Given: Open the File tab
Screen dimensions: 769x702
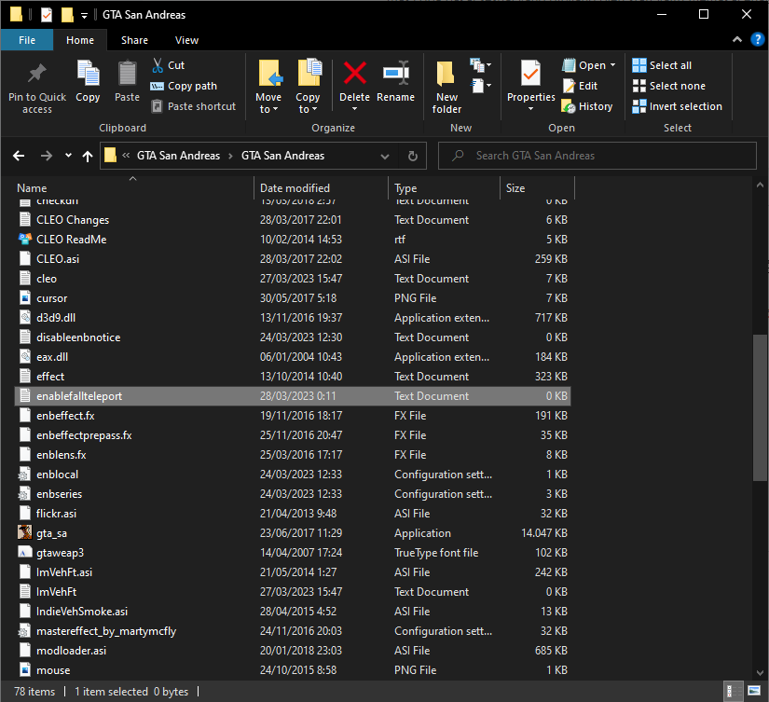Looking at the screenshot, I should click(x=27, y=40).
